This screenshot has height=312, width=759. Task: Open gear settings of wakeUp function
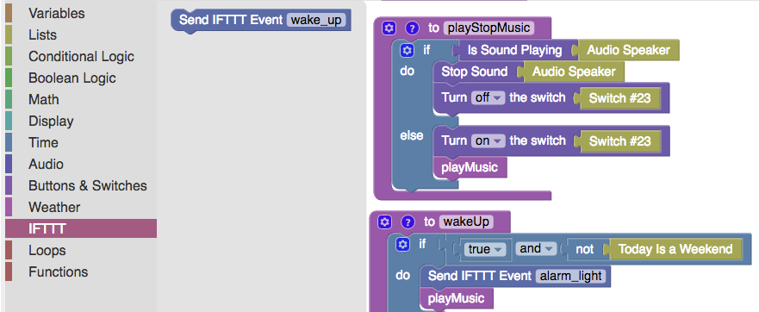(x=385, y=222)
